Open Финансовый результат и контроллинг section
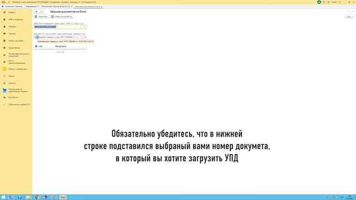The image size is (356, 200). [18, 55]
